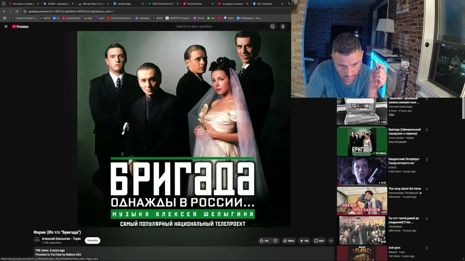Open Ты кто такой, давай до свидания thumbnail
The height and width of the screenshot is (261, 465).
point(362,230)
